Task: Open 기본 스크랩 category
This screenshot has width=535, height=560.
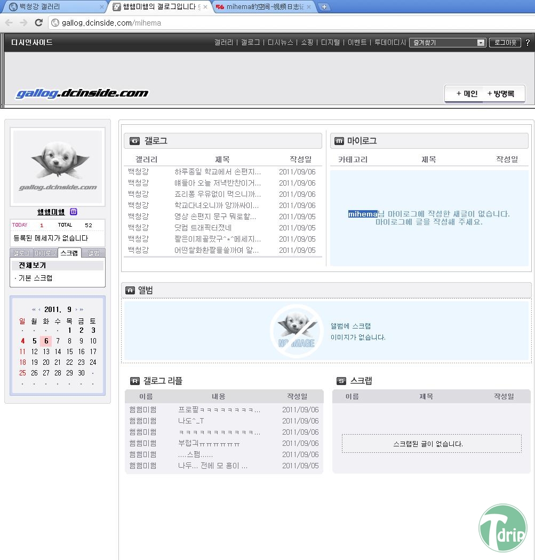Action: [35, 278]
